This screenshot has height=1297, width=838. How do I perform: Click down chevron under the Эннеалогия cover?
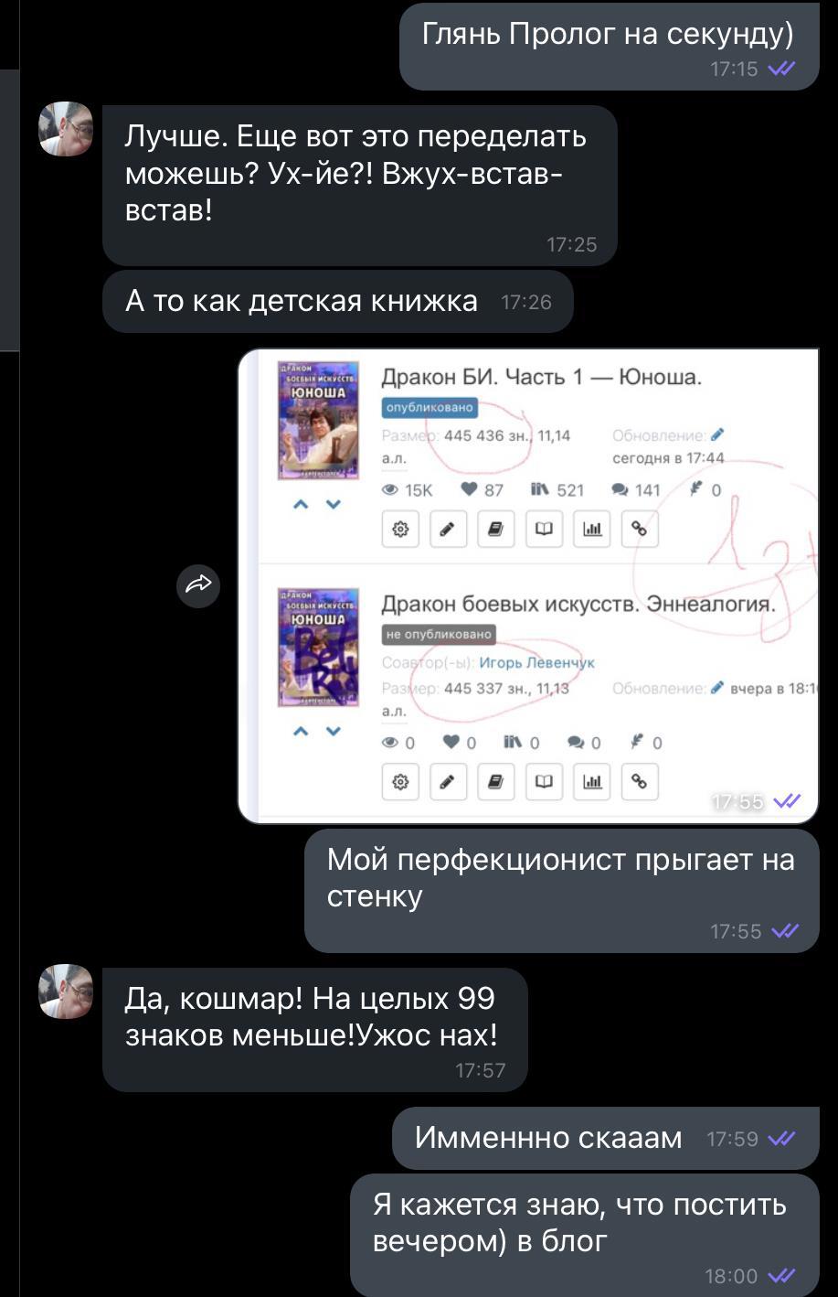(x=334, y=731)
